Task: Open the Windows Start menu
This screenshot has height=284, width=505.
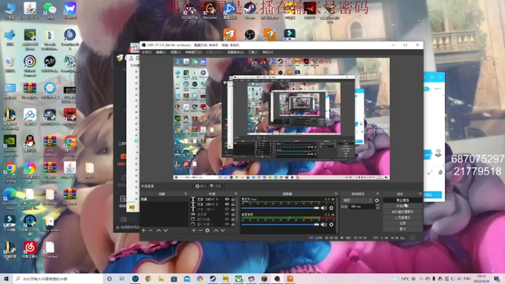Action: point(6,278)
